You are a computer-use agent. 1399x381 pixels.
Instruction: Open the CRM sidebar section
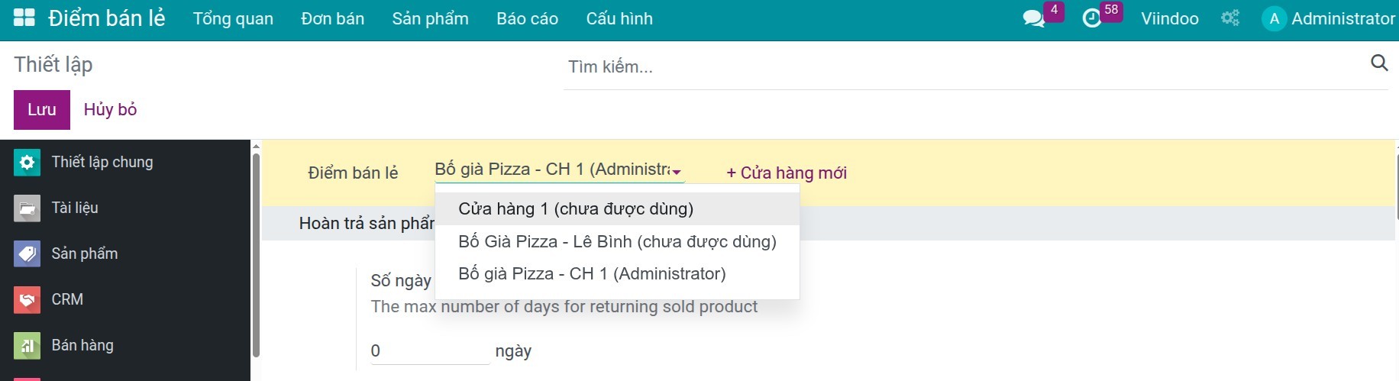pyautogui.click(x=67, y=299)
